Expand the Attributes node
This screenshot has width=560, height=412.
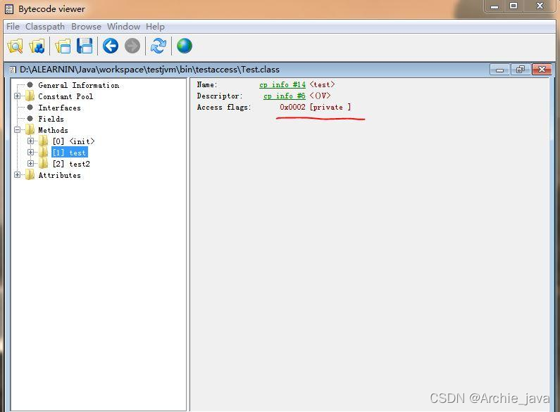[x=17, y=175]
